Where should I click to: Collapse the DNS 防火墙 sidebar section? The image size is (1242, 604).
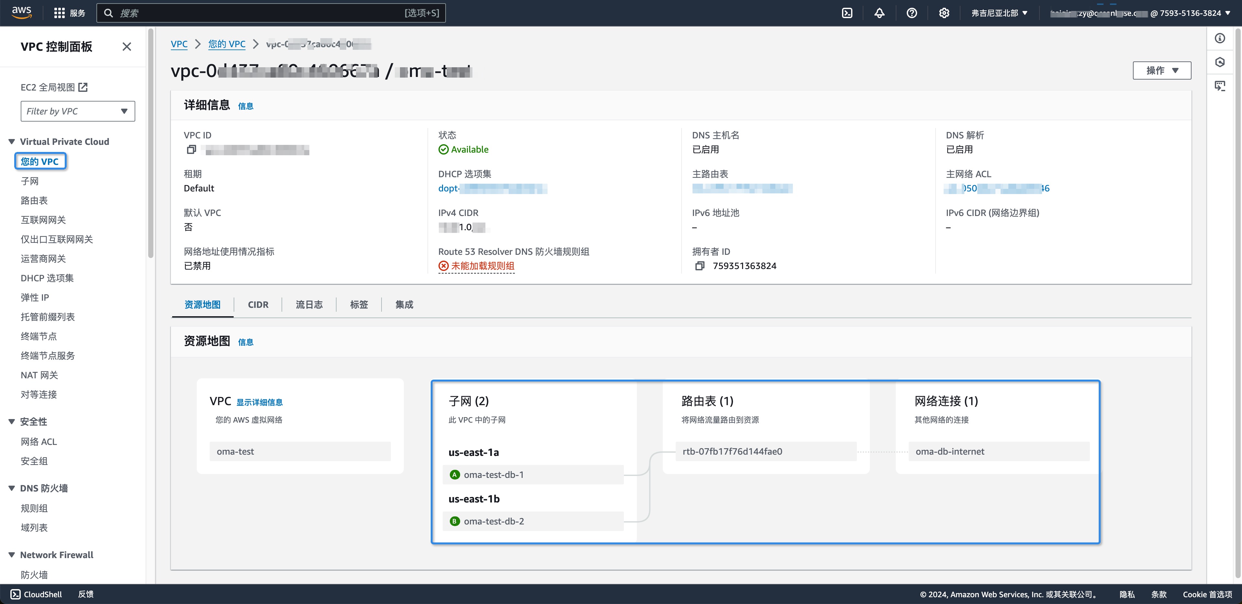(12, 488)
